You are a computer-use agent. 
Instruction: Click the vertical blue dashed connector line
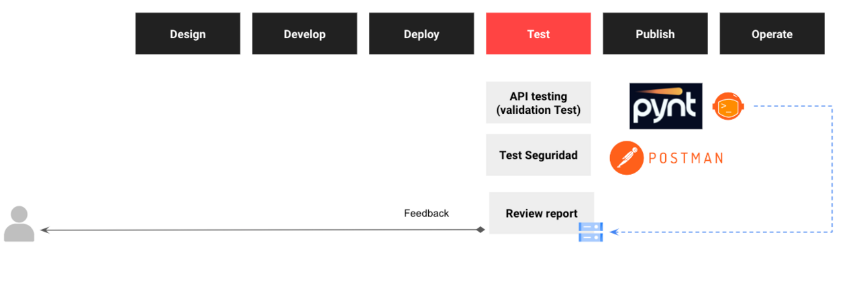click(832, 167)
